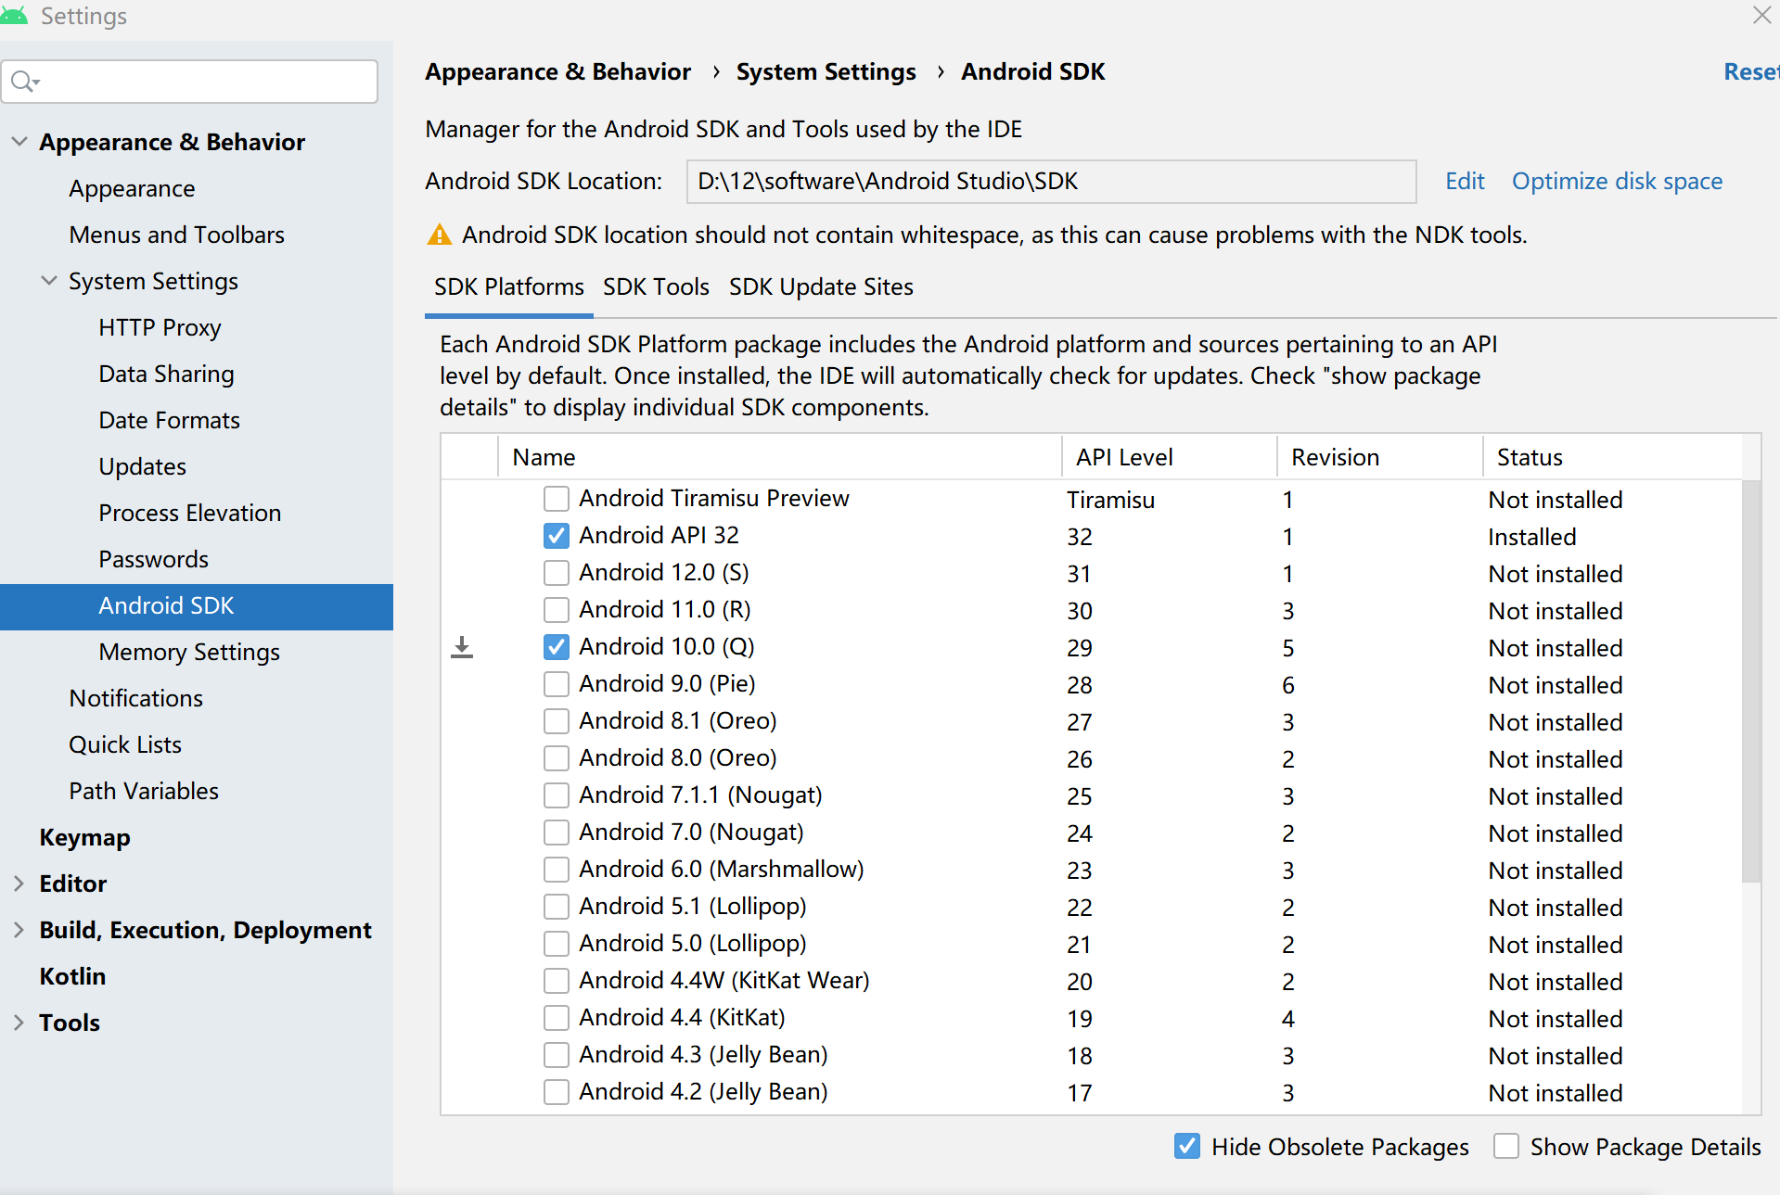The height and width of the screenshot is (1195, 1780).
Task: Click the settings search field
Action: [x=190, y=82]
